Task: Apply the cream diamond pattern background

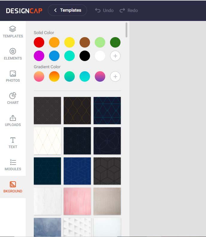Action: click(x=48, y=141)
